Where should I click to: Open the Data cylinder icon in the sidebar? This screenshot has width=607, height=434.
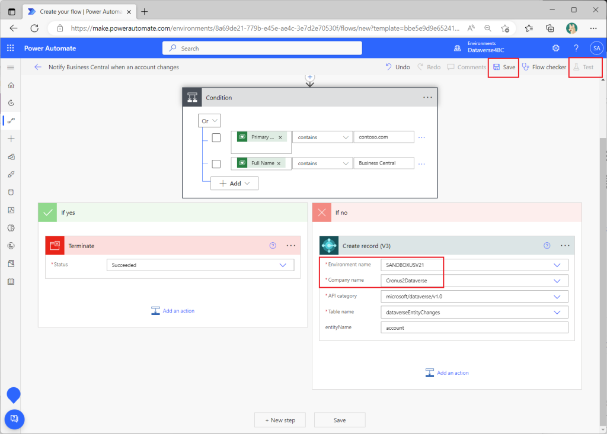click(11, 192)
